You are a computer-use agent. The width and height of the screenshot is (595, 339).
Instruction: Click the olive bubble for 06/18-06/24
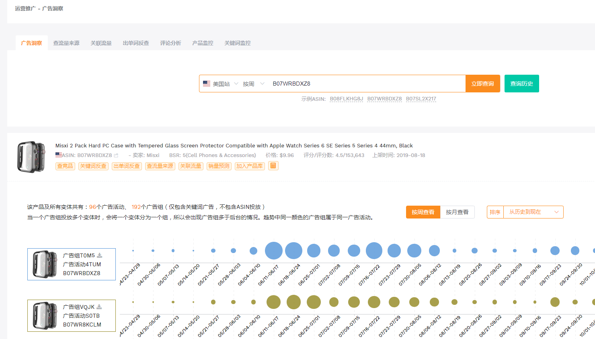(x=293, y=302)
